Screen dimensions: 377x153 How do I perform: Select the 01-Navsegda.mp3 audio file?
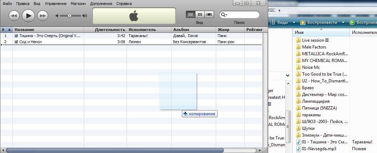(319, 149)
